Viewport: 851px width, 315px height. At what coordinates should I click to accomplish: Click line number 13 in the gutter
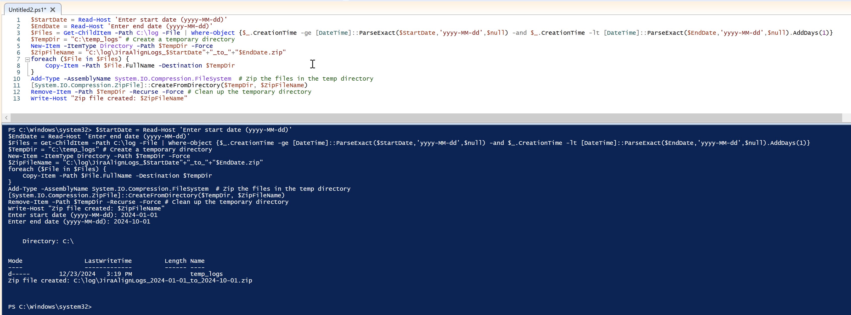16,98
